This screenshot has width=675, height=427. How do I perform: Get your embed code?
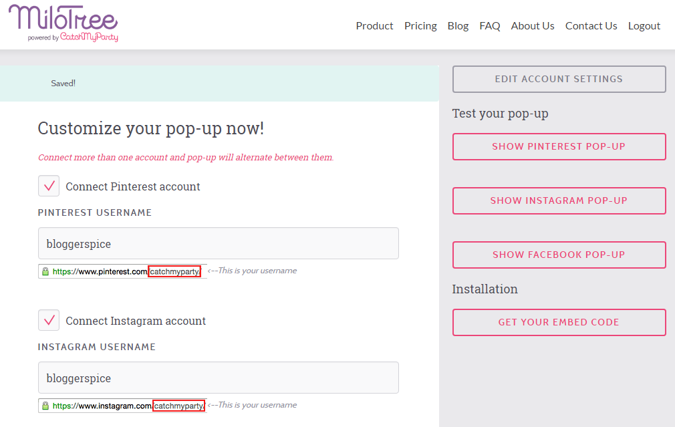[559, 322]
